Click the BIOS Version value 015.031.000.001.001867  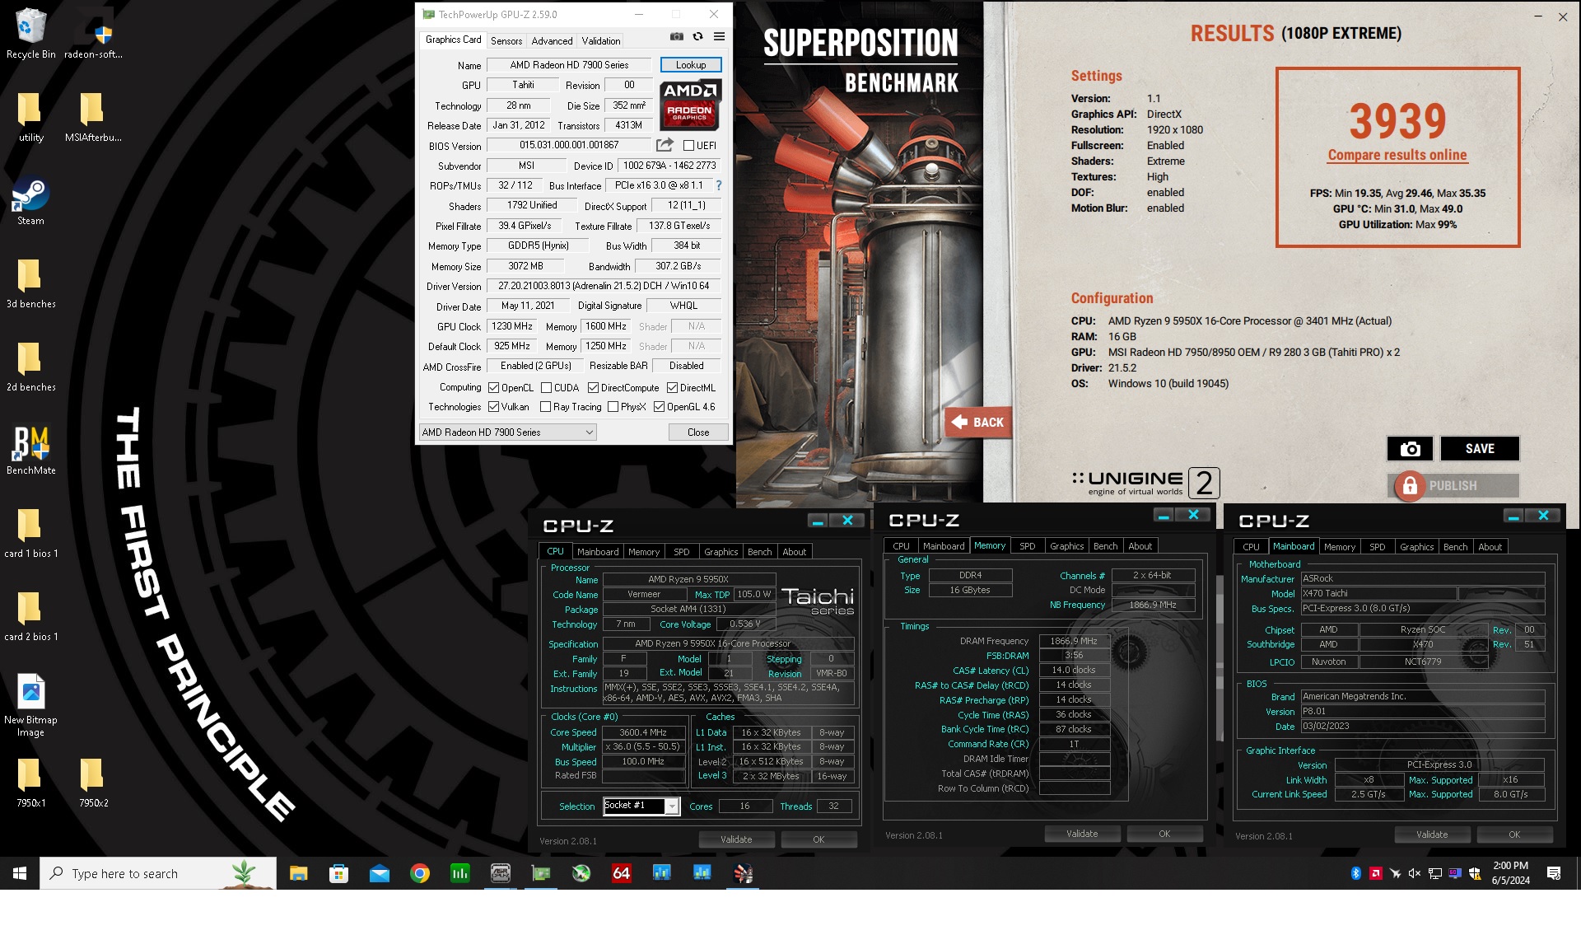pos(569,145)
